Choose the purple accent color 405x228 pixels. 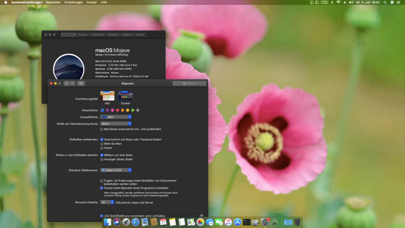click(107, 110)
